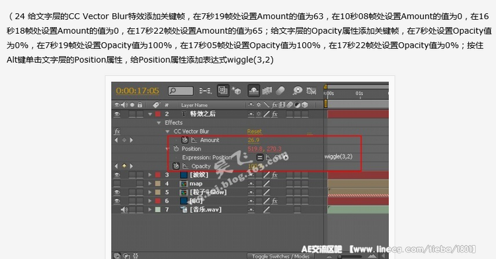Viewport: 496px width, 259px height.
Task: Click Reset on CC Vector Blur
Action: click(x=255, y=131)
